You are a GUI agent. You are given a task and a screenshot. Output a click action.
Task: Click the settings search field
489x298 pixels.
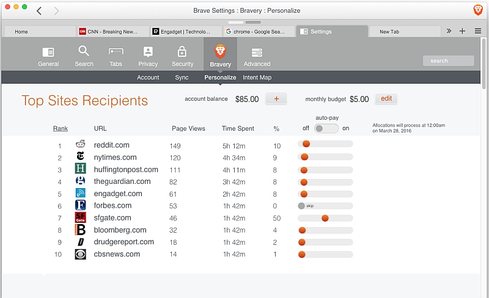(x=448, y=60)
